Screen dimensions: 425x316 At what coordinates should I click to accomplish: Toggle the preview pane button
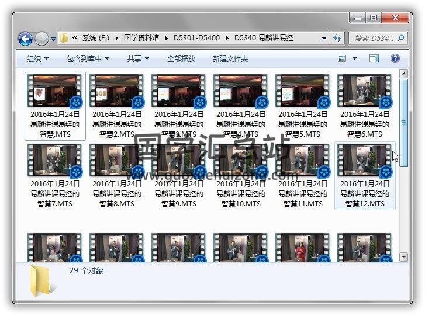coord(374,58)
